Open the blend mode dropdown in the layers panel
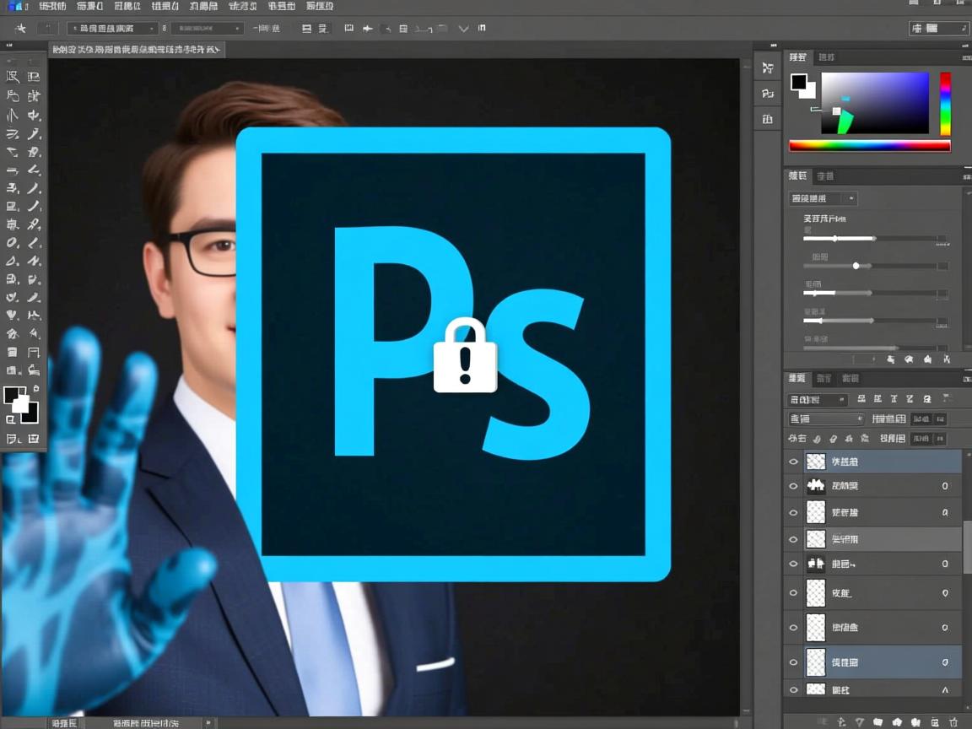 click(826, 418)
